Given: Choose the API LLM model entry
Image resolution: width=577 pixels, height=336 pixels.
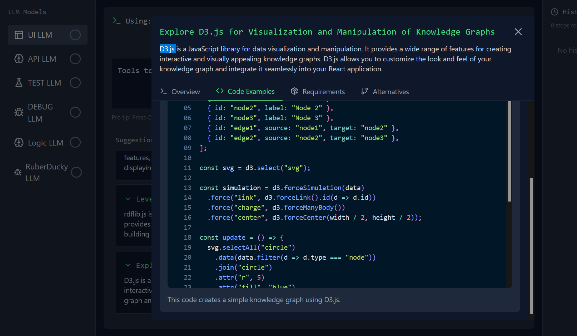Looking at the screenshot, I should tap(48, 59).
